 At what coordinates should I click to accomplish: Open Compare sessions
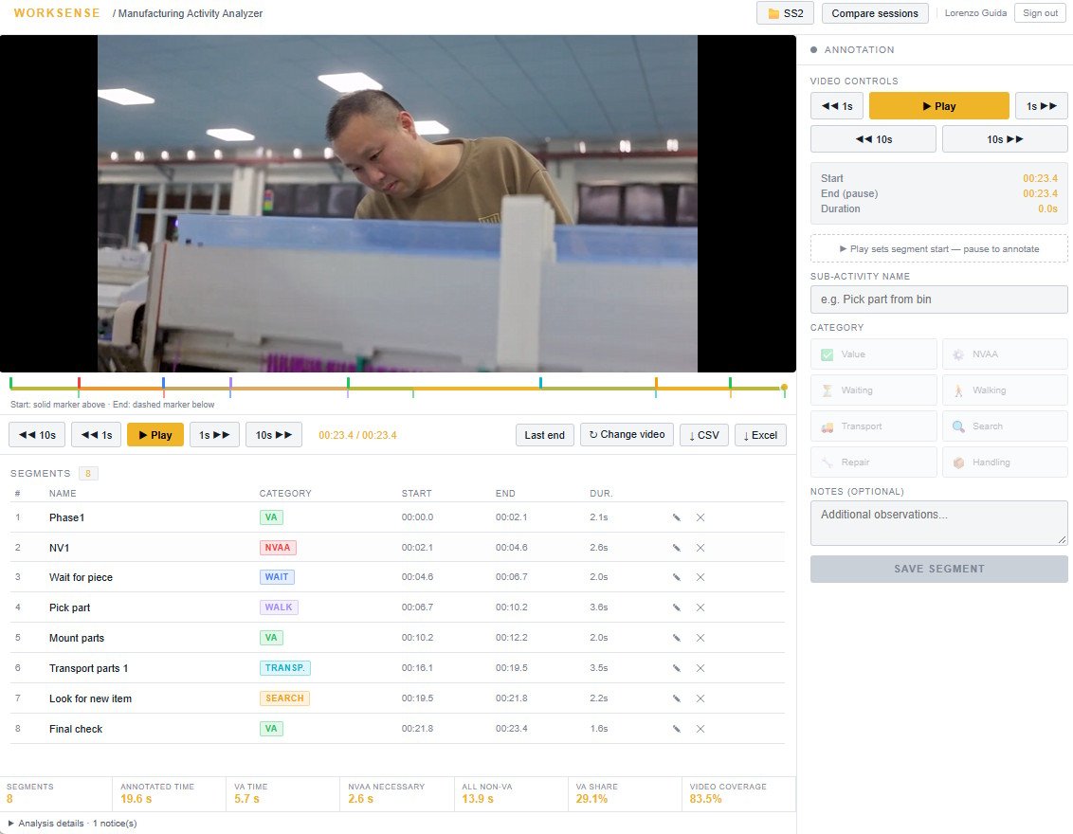coord(875,13)
